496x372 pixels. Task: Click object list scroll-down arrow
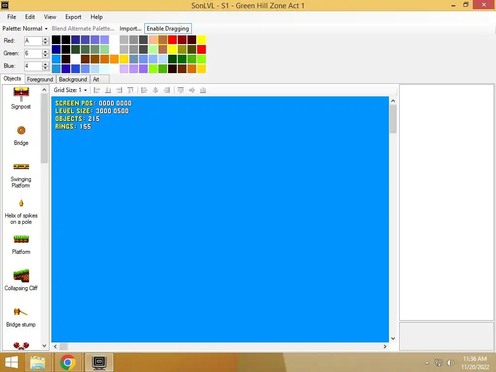pos(44,346)
